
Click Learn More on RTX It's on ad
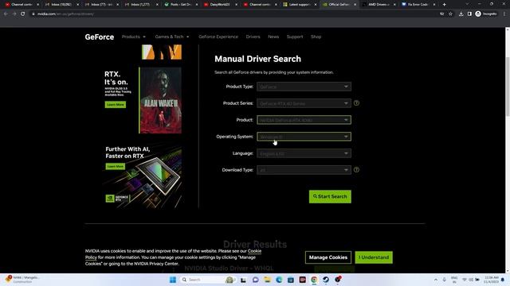pos(115,105)
